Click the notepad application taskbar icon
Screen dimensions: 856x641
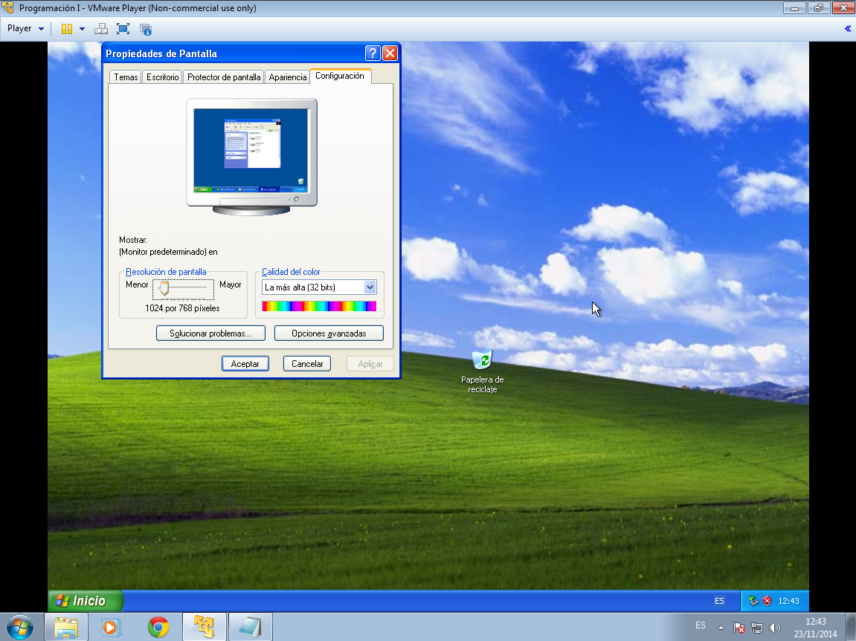pos(250,628)
